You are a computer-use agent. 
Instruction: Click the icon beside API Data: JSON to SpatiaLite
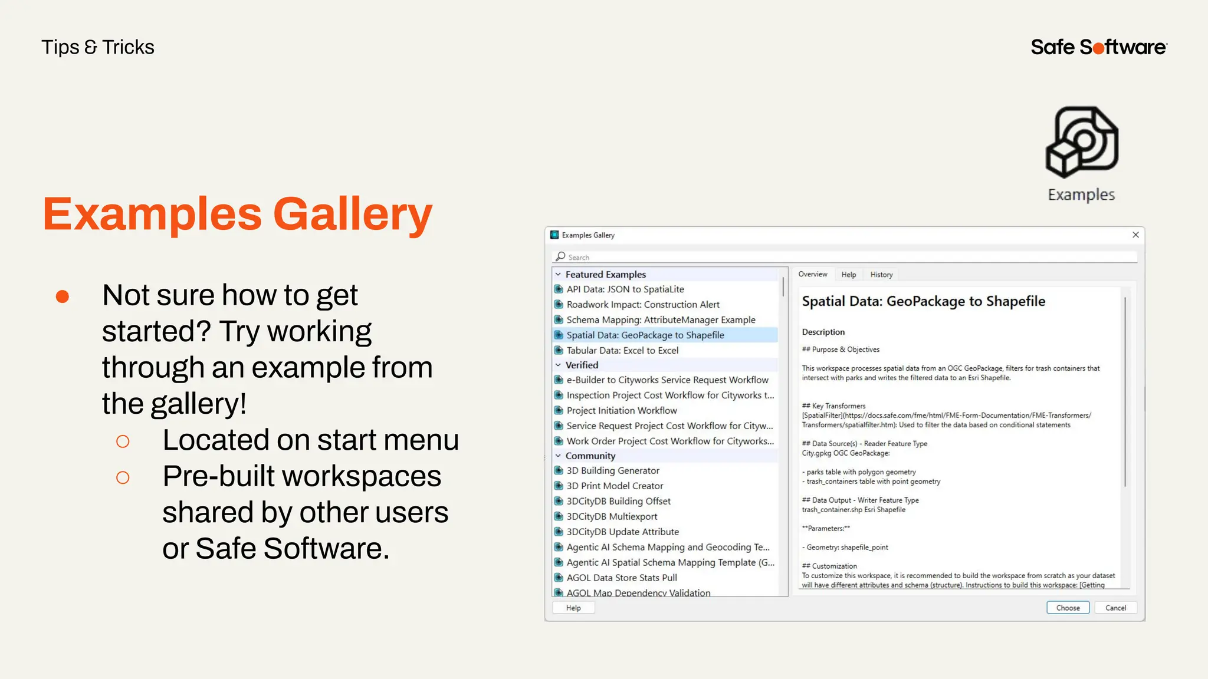coord(559,289)
